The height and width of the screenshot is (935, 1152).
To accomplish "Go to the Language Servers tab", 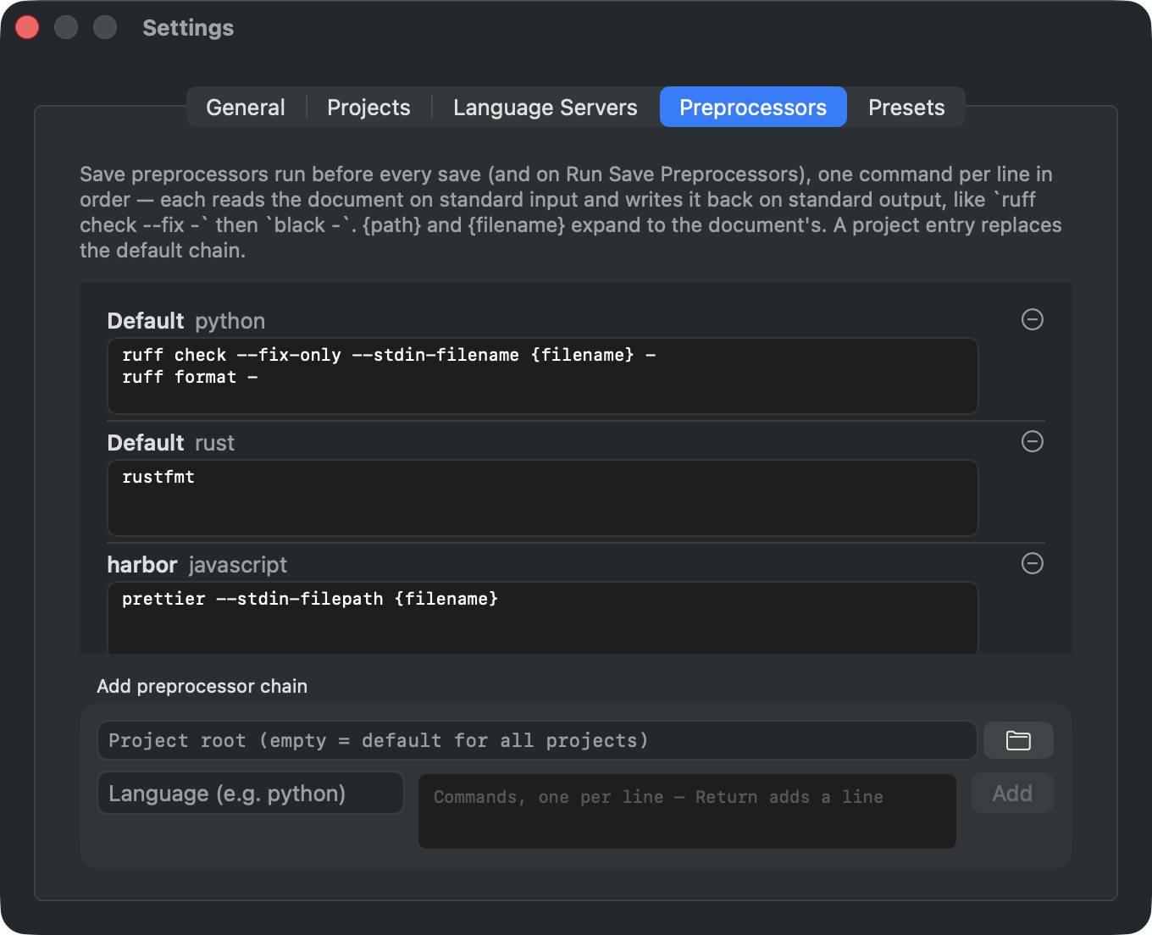I will [x=546, y=108].
